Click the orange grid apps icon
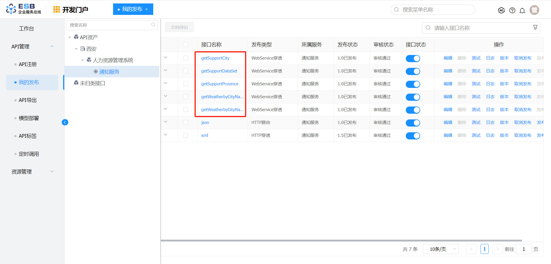The image size is (551, 264). click(x=57, y=9)
